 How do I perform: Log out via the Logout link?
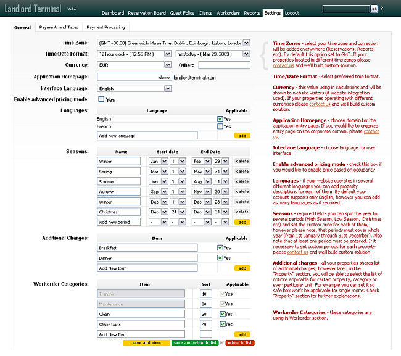coord(292,13)
